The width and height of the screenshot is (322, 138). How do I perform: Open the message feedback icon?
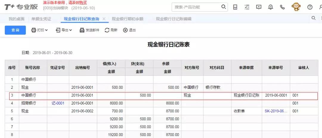[x=259, y=7]
